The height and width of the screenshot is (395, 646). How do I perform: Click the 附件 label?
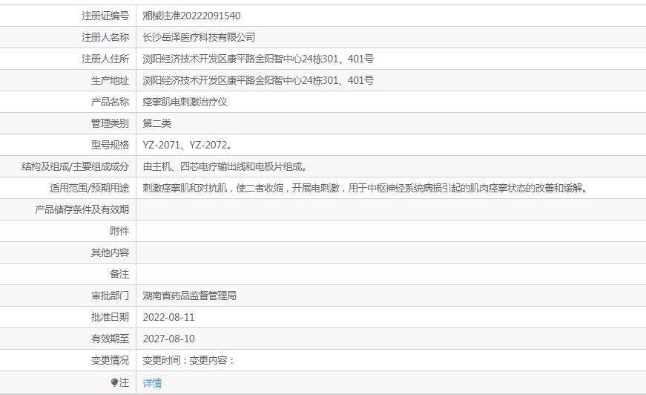[x=119, y=231]
